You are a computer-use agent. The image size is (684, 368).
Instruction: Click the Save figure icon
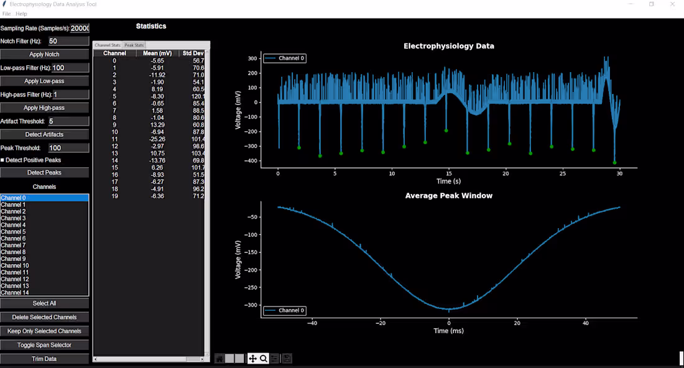[286, 358]
